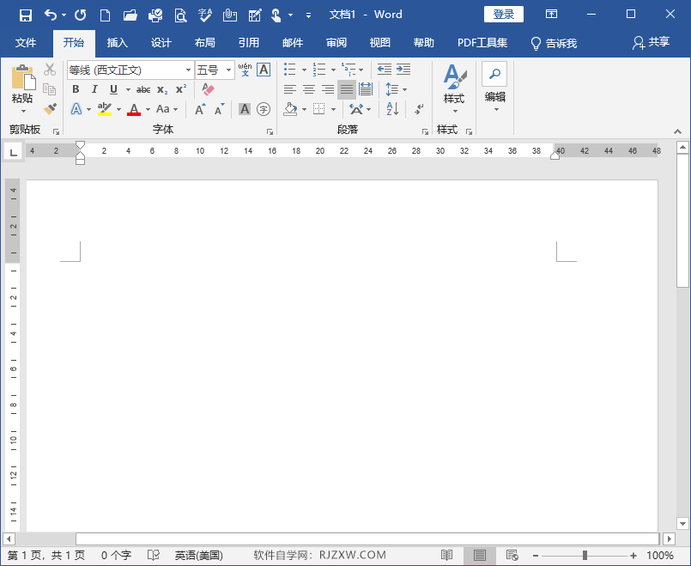Click the Clear Formatting eraser icon
The image size is (691, 566).
208,89
